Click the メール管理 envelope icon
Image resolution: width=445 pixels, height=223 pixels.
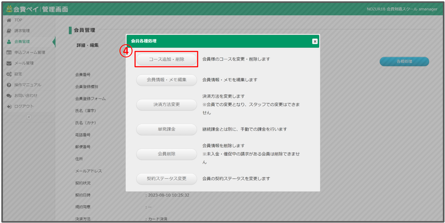pos(9,63)
